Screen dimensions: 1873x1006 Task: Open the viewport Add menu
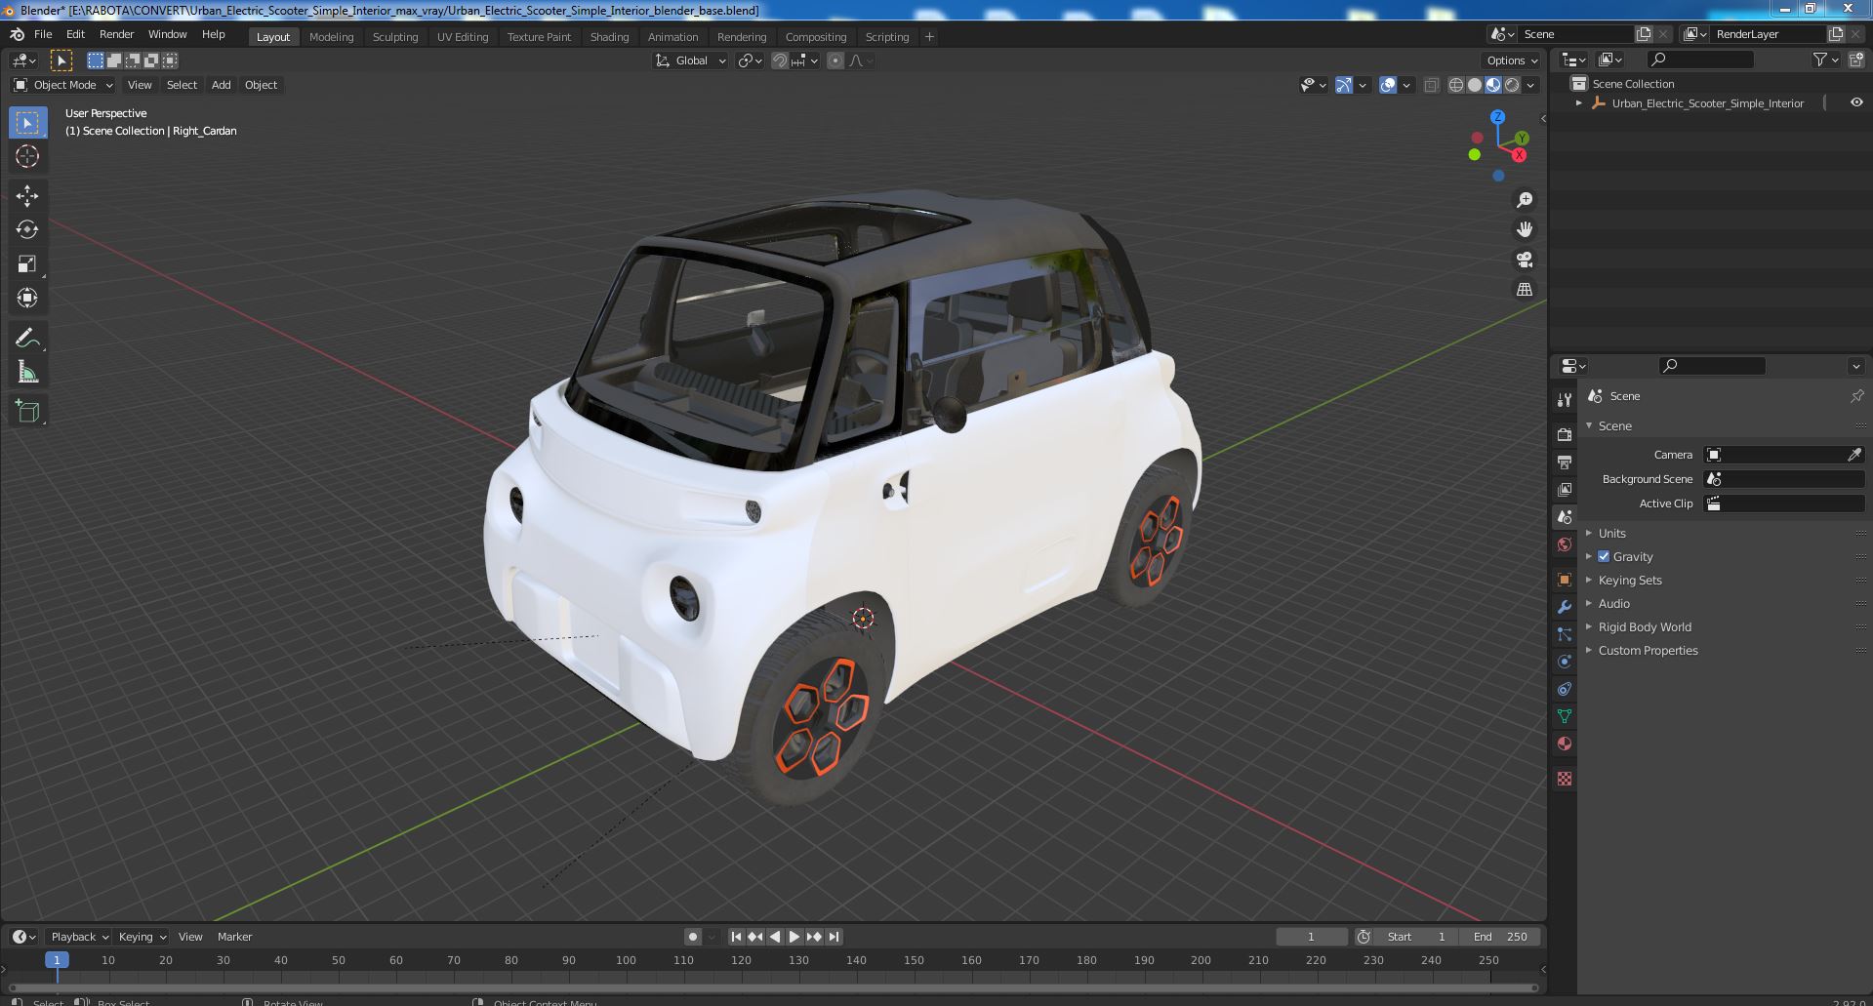222,85
